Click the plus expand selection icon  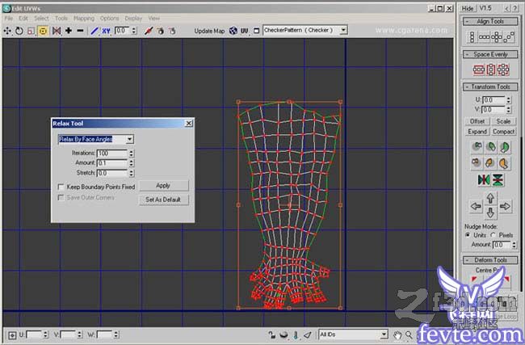(69, 31)
